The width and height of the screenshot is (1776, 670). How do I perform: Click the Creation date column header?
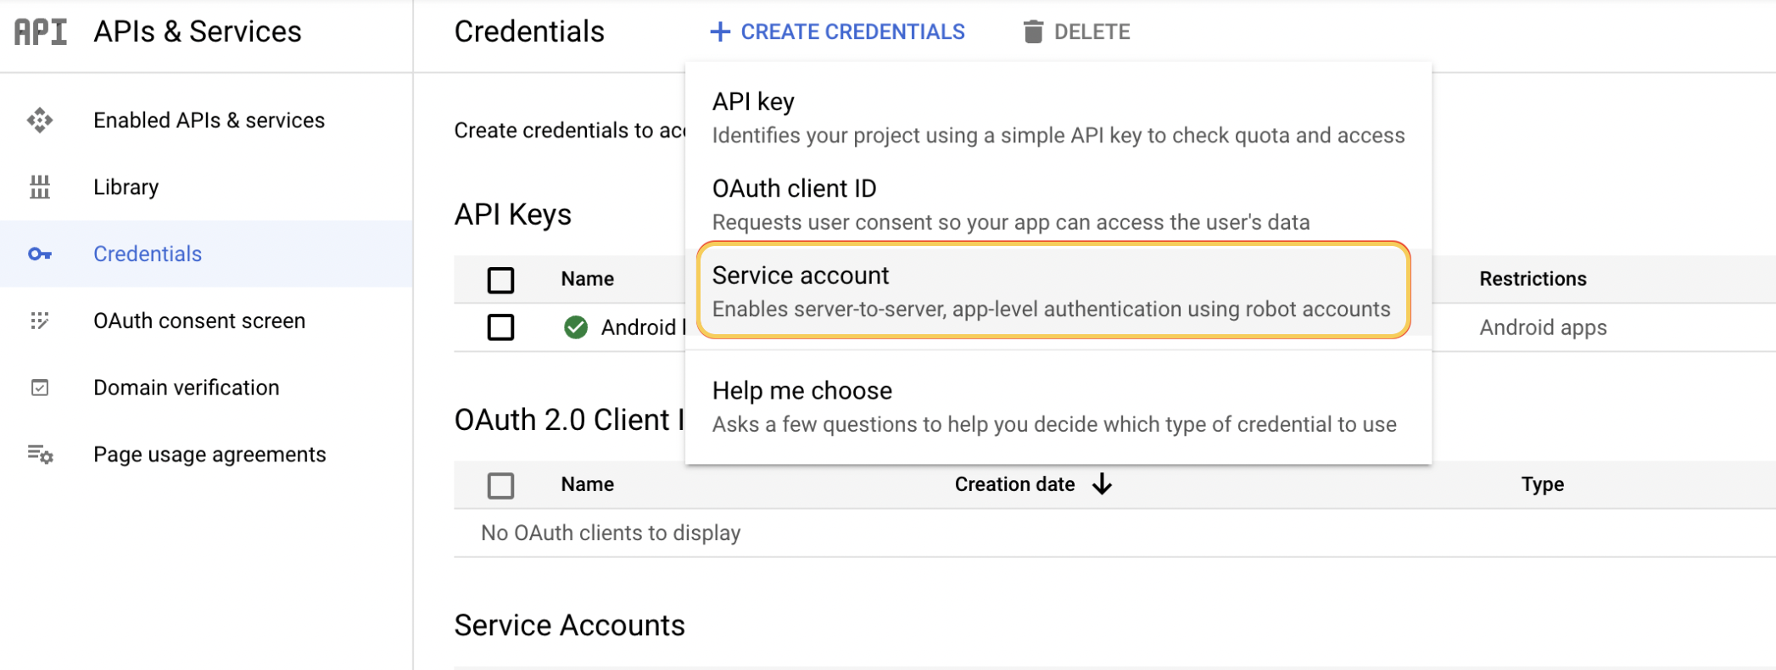click(1014, 484)
